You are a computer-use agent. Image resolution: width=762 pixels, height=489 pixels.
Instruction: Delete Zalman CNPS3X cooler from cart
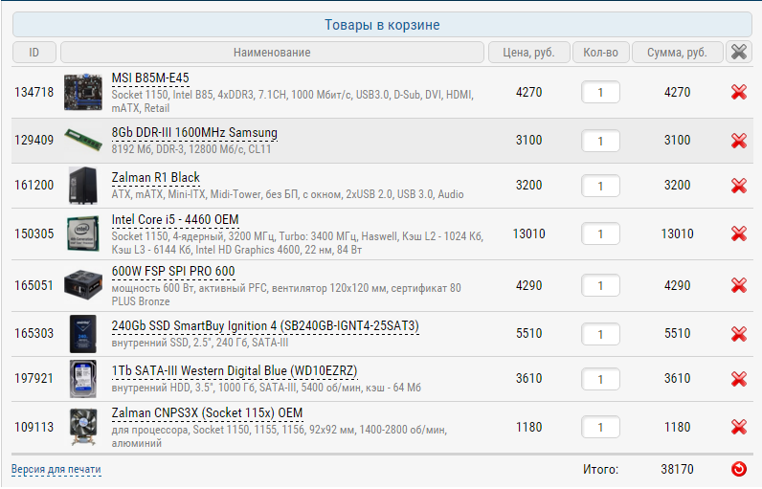739,427
